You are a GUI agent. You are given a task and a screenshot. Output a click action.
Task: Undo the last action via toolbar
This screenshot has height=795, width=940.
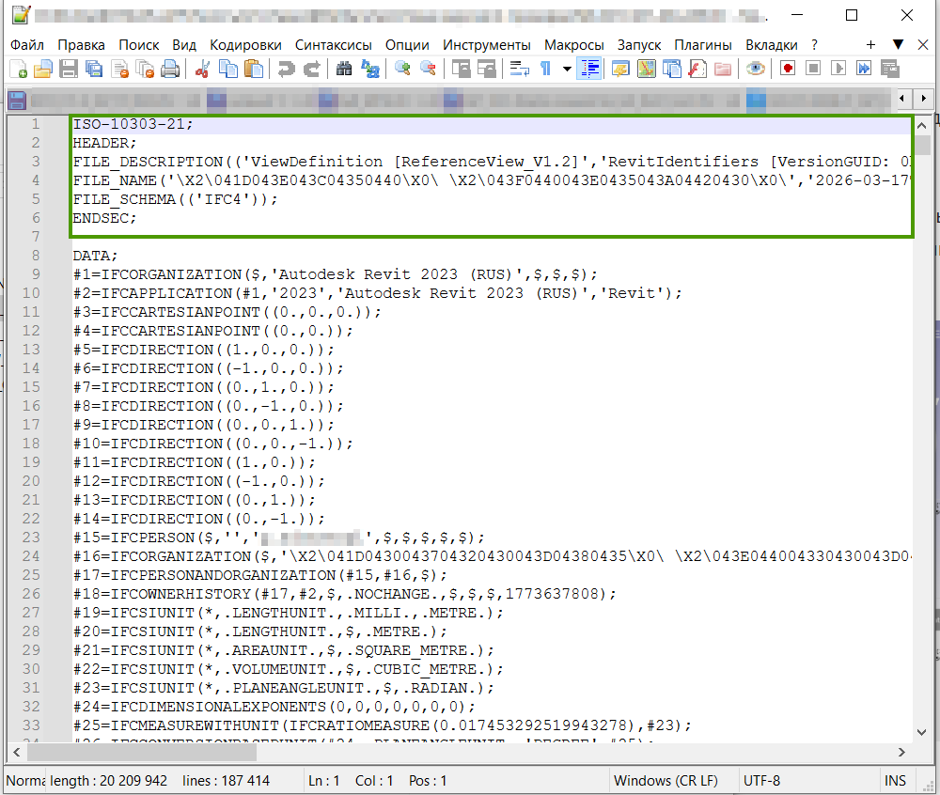click(286, 70)
